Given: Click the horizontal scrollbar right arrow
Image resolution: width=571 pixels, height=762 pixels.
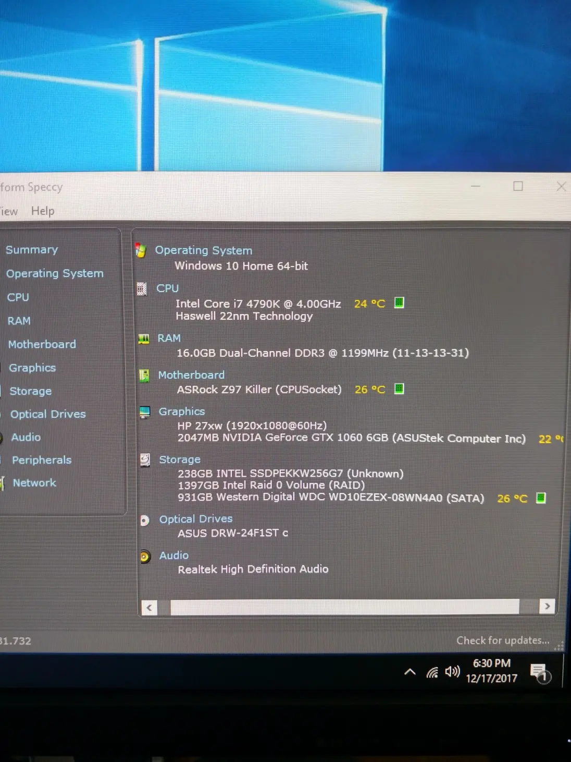Looking at the screenshot, I should pos(547,606).
